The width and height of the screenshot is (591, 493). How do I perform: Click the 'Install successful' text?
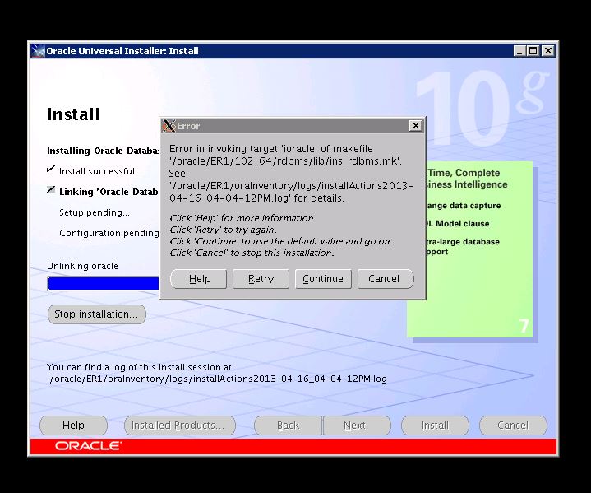(97, 171)
